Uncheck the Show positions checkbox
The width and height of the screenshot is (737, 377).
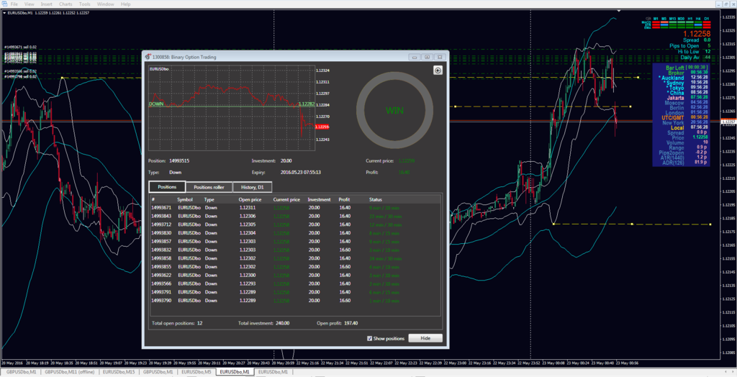369,338
